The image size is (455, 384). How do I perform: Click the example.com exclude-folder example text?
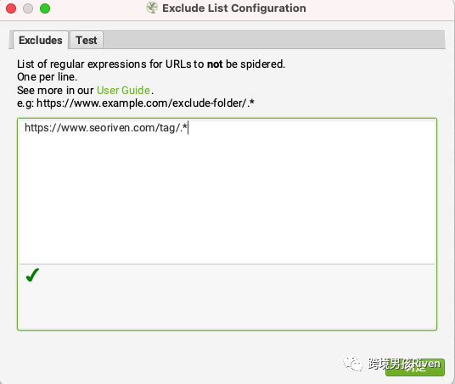(x=136, y=103)
